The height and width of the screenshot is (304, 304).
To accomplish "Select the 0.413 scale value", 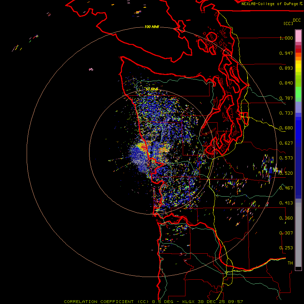I will click(286, 203).
